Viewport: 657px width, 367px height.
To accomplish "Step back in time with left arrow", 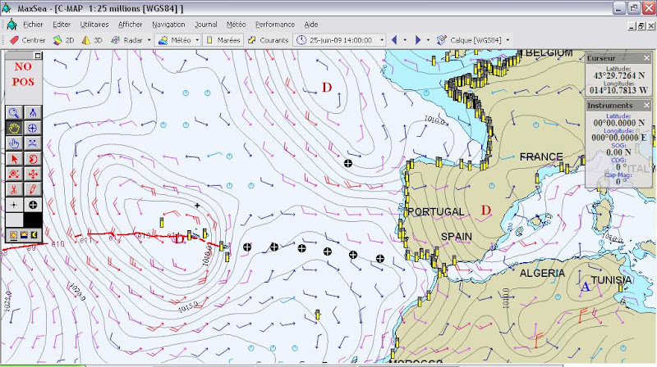I will click(394, 39).
